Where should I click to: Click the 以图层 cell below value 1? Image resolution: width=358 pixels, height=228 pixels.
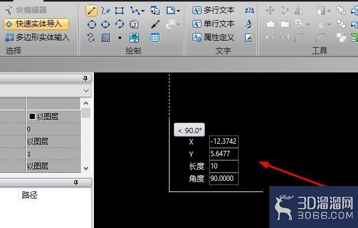pyautogui.click(x=53, y=166)
